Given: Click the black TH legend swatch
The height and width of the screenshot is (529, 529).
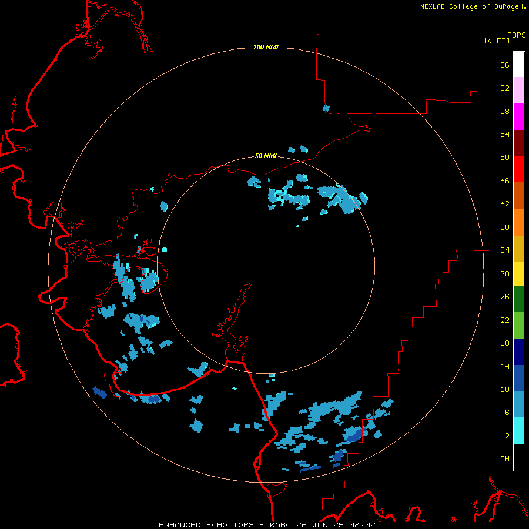Looking at the screenshot, I should [x=519, y=457].
